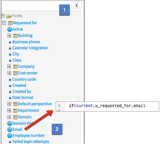Select the Company field link
The image size is (161, 144).
point(26,67)
